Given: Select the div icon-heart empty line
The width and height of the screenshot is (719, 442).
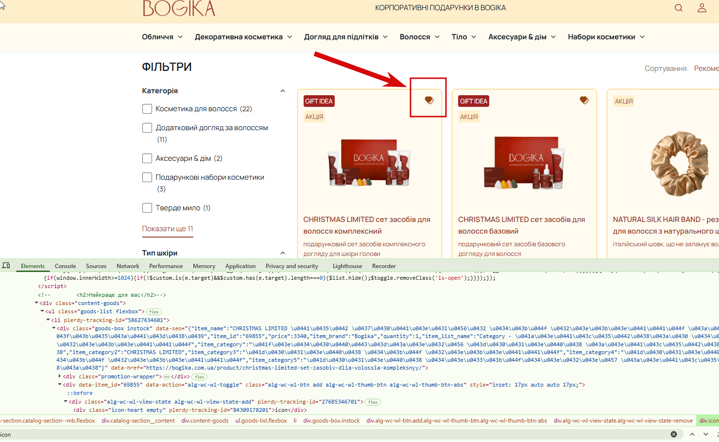Looking at the screenshot, I should pyautogui.click(x=190, y=410).
